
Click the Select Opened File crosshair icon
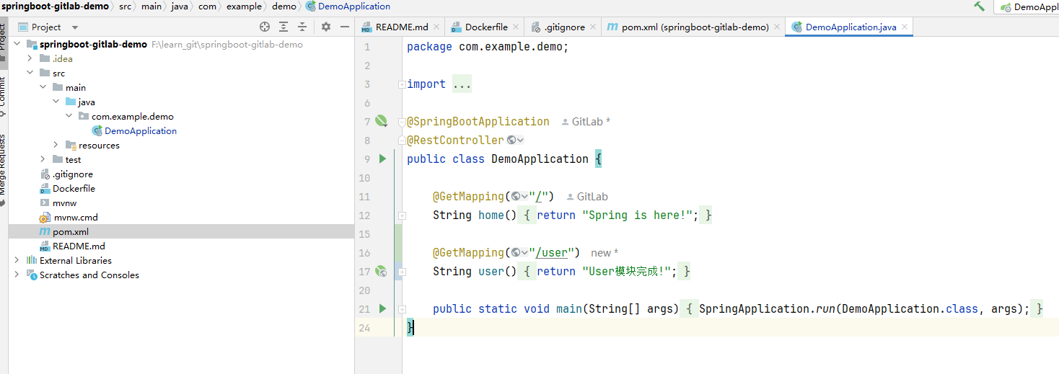coord(265,27)
